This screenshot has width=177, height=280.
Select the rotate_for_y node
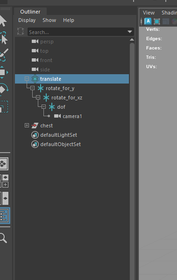coord(72,88)
